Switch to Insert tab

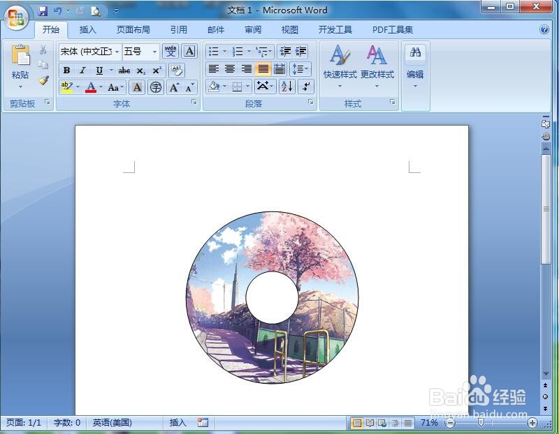[87, 30]
